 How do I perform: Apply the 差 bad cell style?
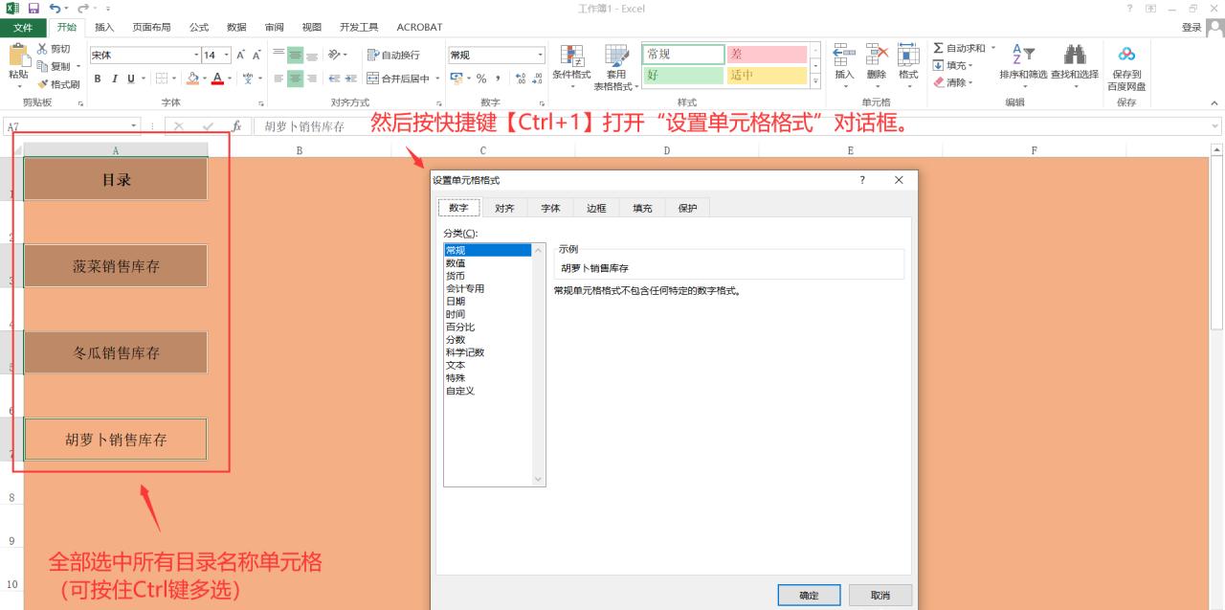767,55
